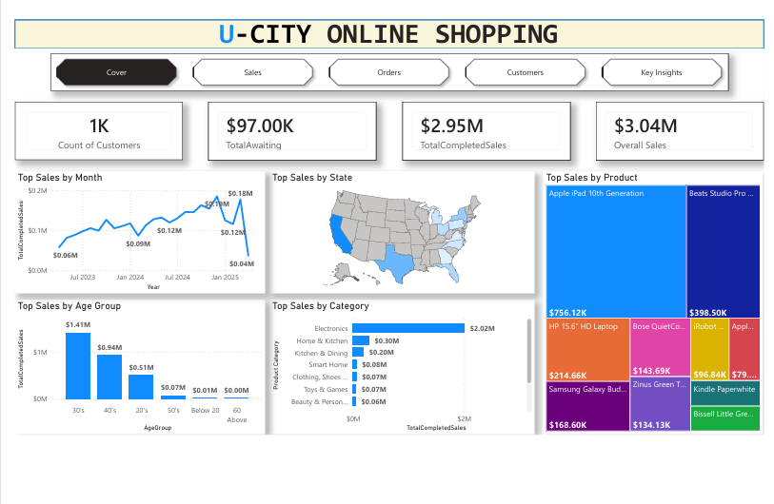Select the Samsung Galaxy Buds treemap tile
Image resolution: width=774 pixels, height=504 pixels.
point(587,406)
